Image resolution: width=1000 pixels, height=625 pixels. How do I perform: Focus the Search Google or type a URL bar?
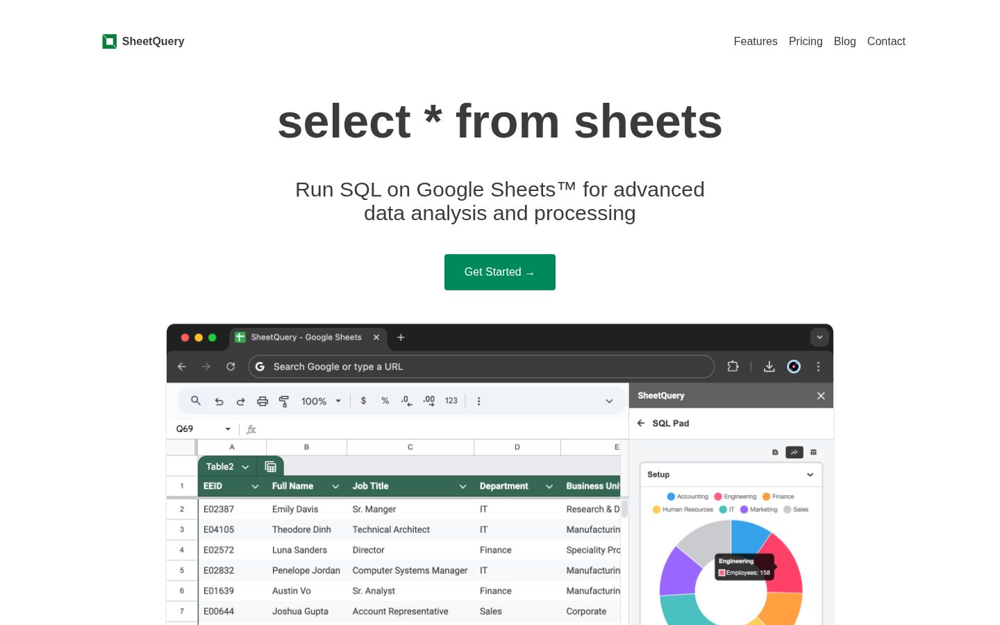(481, 367)
